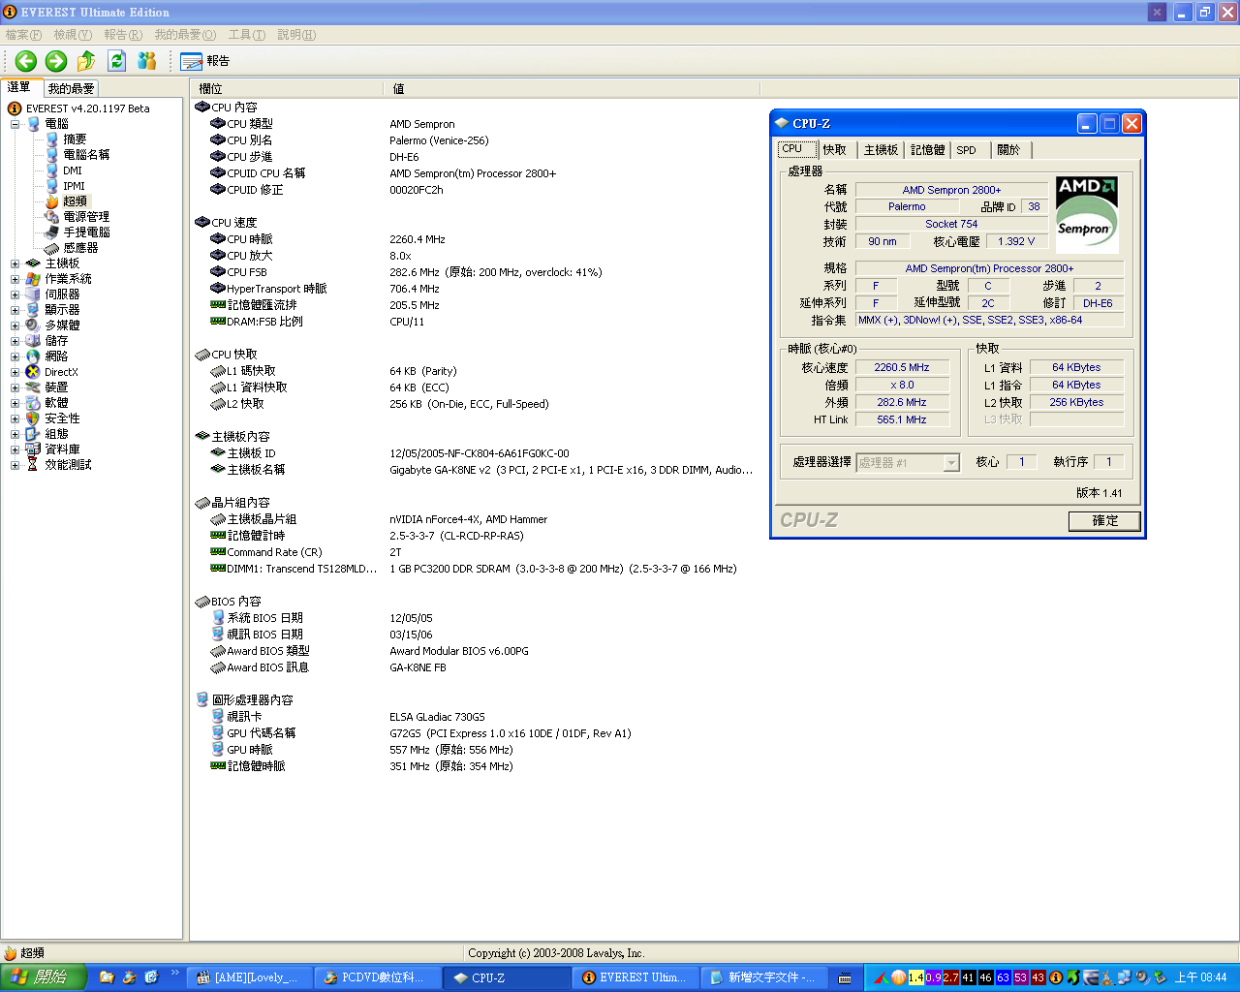The image size is (1240, 992).
Task: Click the EVEREST Ultim... taskbar button
Action: [635, 977]
